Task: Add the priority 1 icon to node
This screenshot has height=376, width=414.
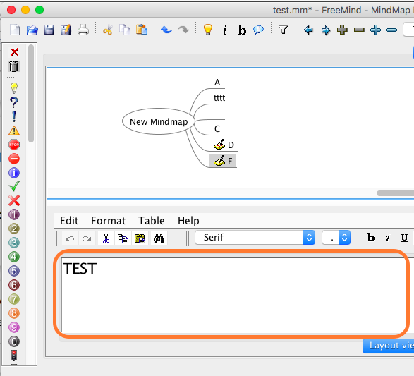Action: (x=14, y=214)
